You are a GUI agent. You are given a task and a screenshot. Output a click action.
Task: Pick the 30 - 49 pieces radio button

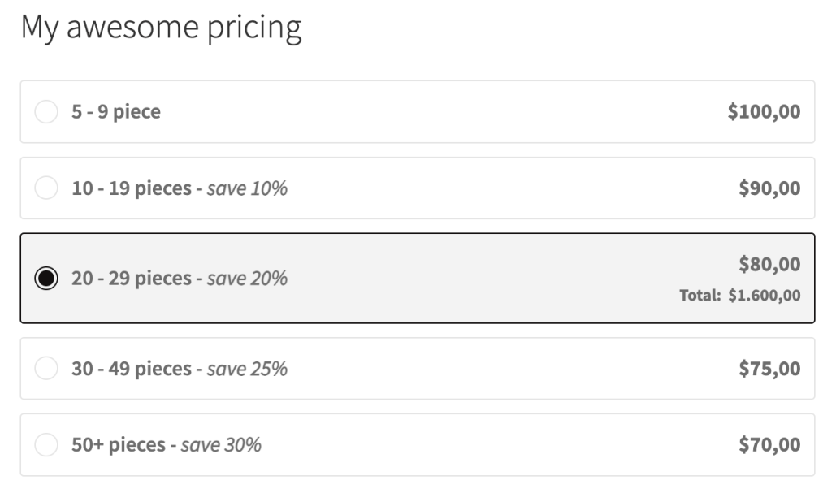[x=46, y=369]
